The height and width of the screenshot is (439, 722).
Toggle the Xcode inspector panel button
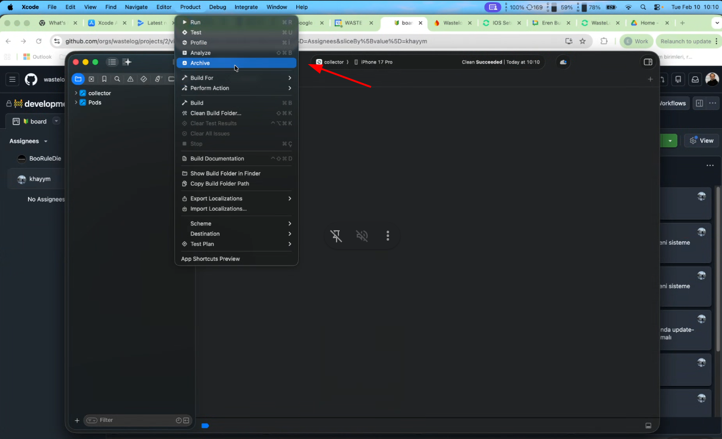pyautogui.click(x=648, y=62)
